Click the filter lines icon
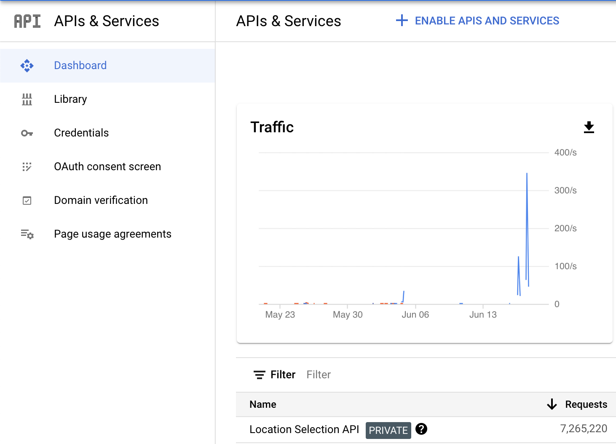Screen dimensions: 616x444 pyautogui.click(x=259, y=375)
